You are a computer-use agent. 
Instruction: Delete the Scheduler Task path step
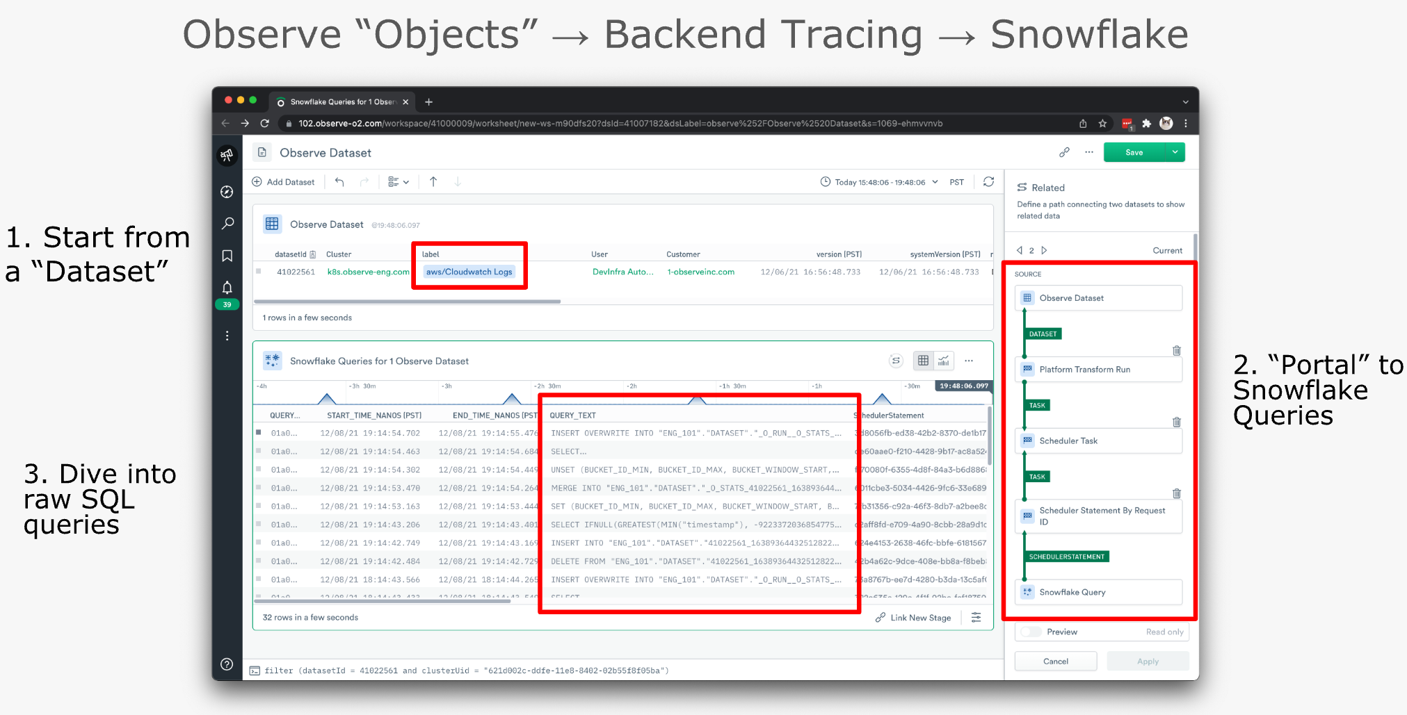pos(1177,422)
